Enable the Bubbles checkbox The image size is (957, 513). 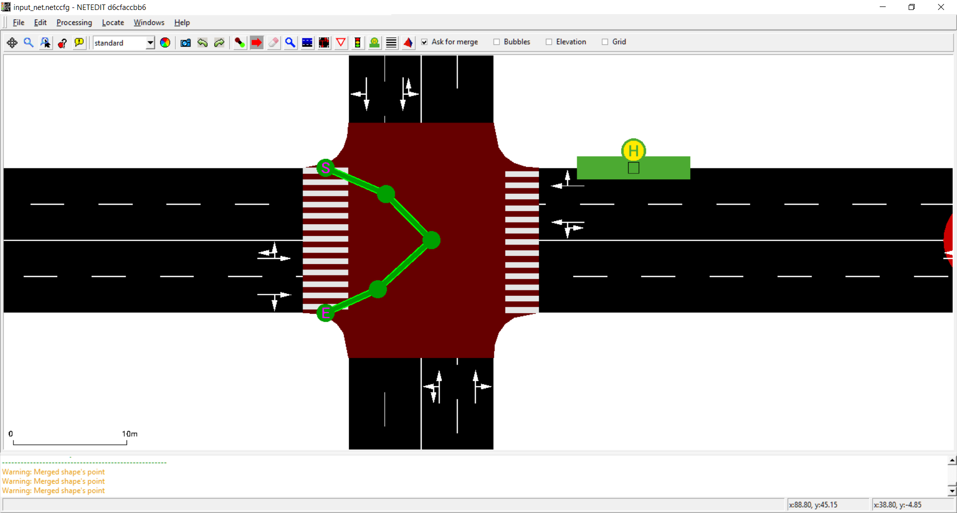click(496, 42)
